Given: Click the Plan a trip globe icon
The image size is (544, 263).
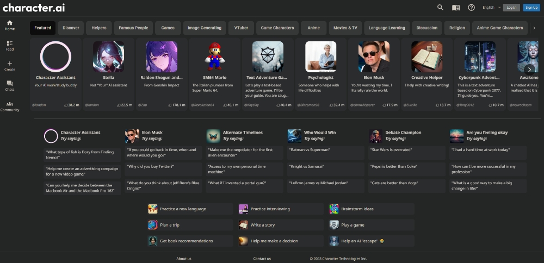Looking at the screenshot, I should coord(153,225).
